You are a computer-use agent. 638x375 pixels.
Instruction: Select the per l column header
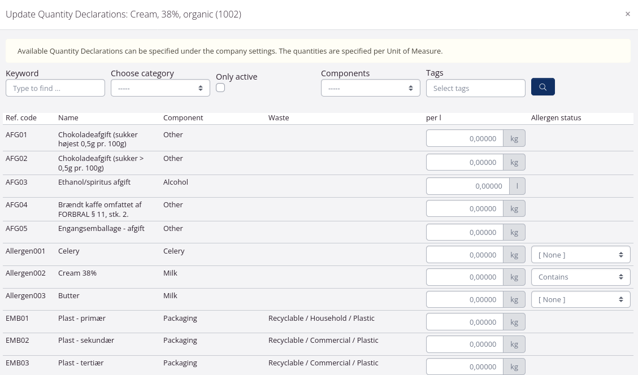(x=433, y=117)
